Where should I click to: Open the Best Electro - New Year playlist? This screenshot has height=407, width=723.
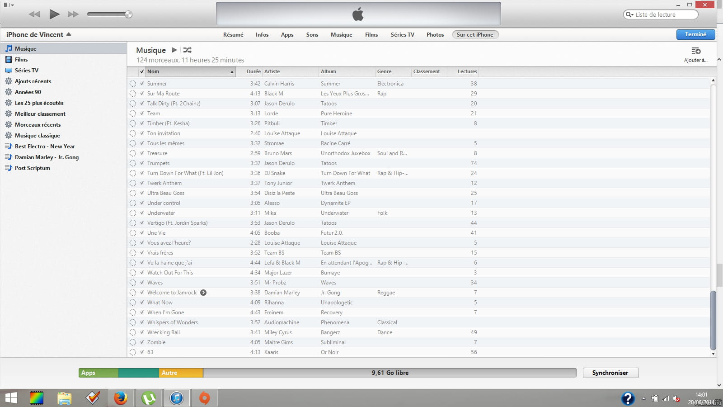[45, 147]
